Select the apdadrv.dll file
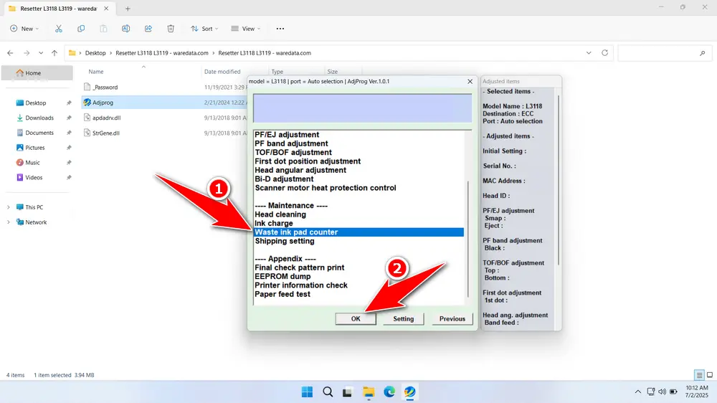This screenshot has width=717, height=403. coord(107,118)
